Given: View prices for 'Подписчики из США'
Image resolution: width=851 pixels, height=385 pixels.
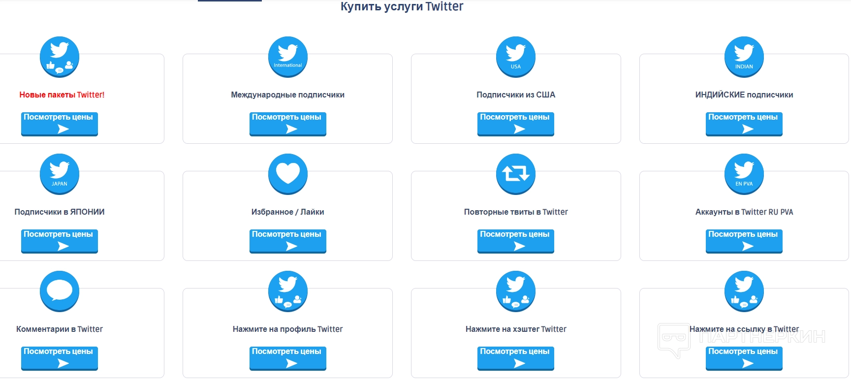Looking at the screenshot, I should tap(515, 123).
